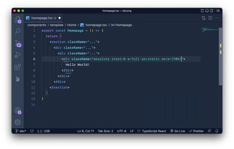This screenshot has height=149, width=234.
Task: Click the feedback person icon in status bar
Action: click(210, 131)
